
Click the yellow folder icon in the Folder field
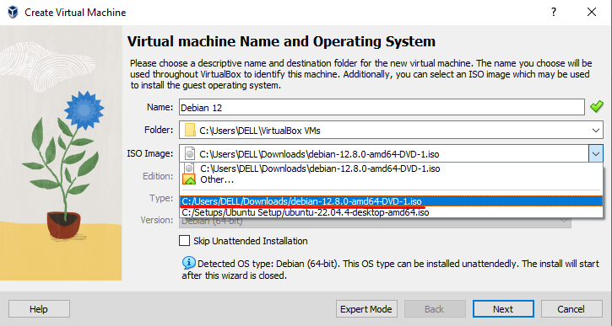tap(190, 130)
